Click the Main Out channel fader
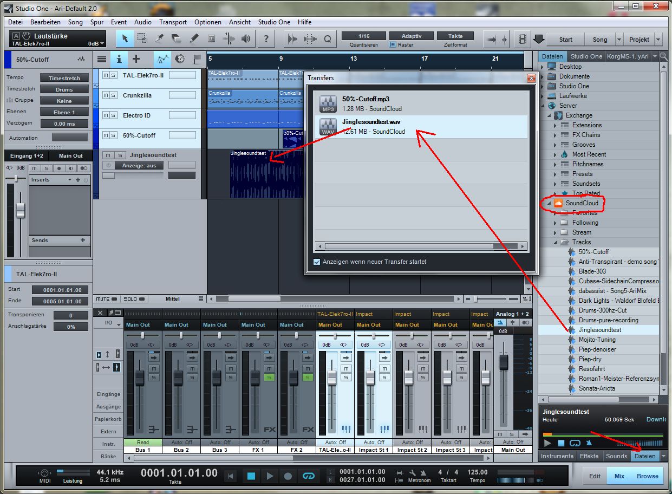 (x=503, y=362)
